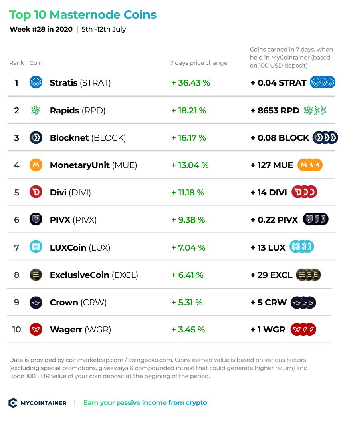Image resolution: width=343 pixels, height=422 pixels.
Task: Click the MyCointainer logo in the footer
Action: [x=38, y=403]
